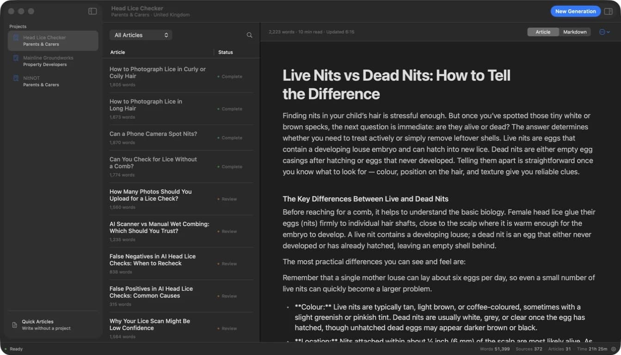621x355 pixels.
Task: Click 'The Key Differences Between Live and Dead Nits' heading
Action: tap(365, 199)
